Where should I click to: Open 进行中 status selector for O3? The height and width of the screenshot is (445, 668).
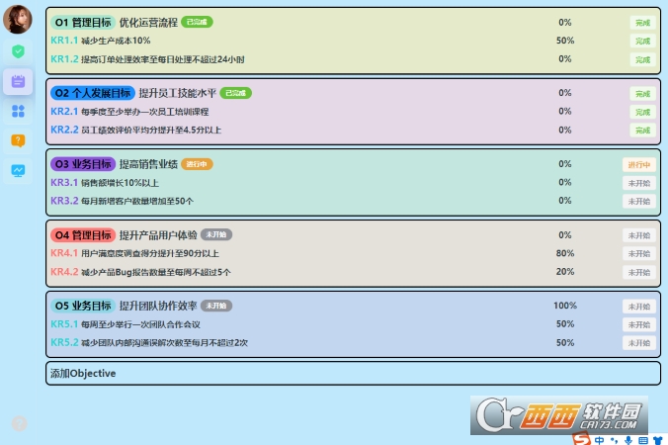pyautogui.click(x=639, y=165)
